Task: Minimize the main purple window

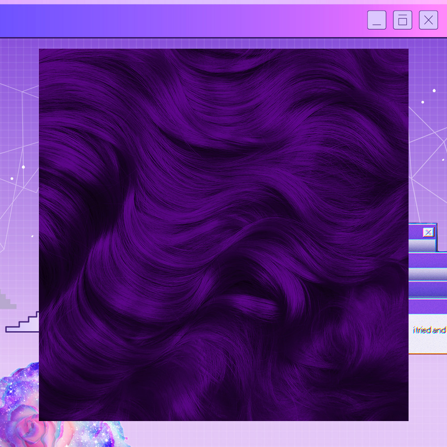Action: click(376, 20)
